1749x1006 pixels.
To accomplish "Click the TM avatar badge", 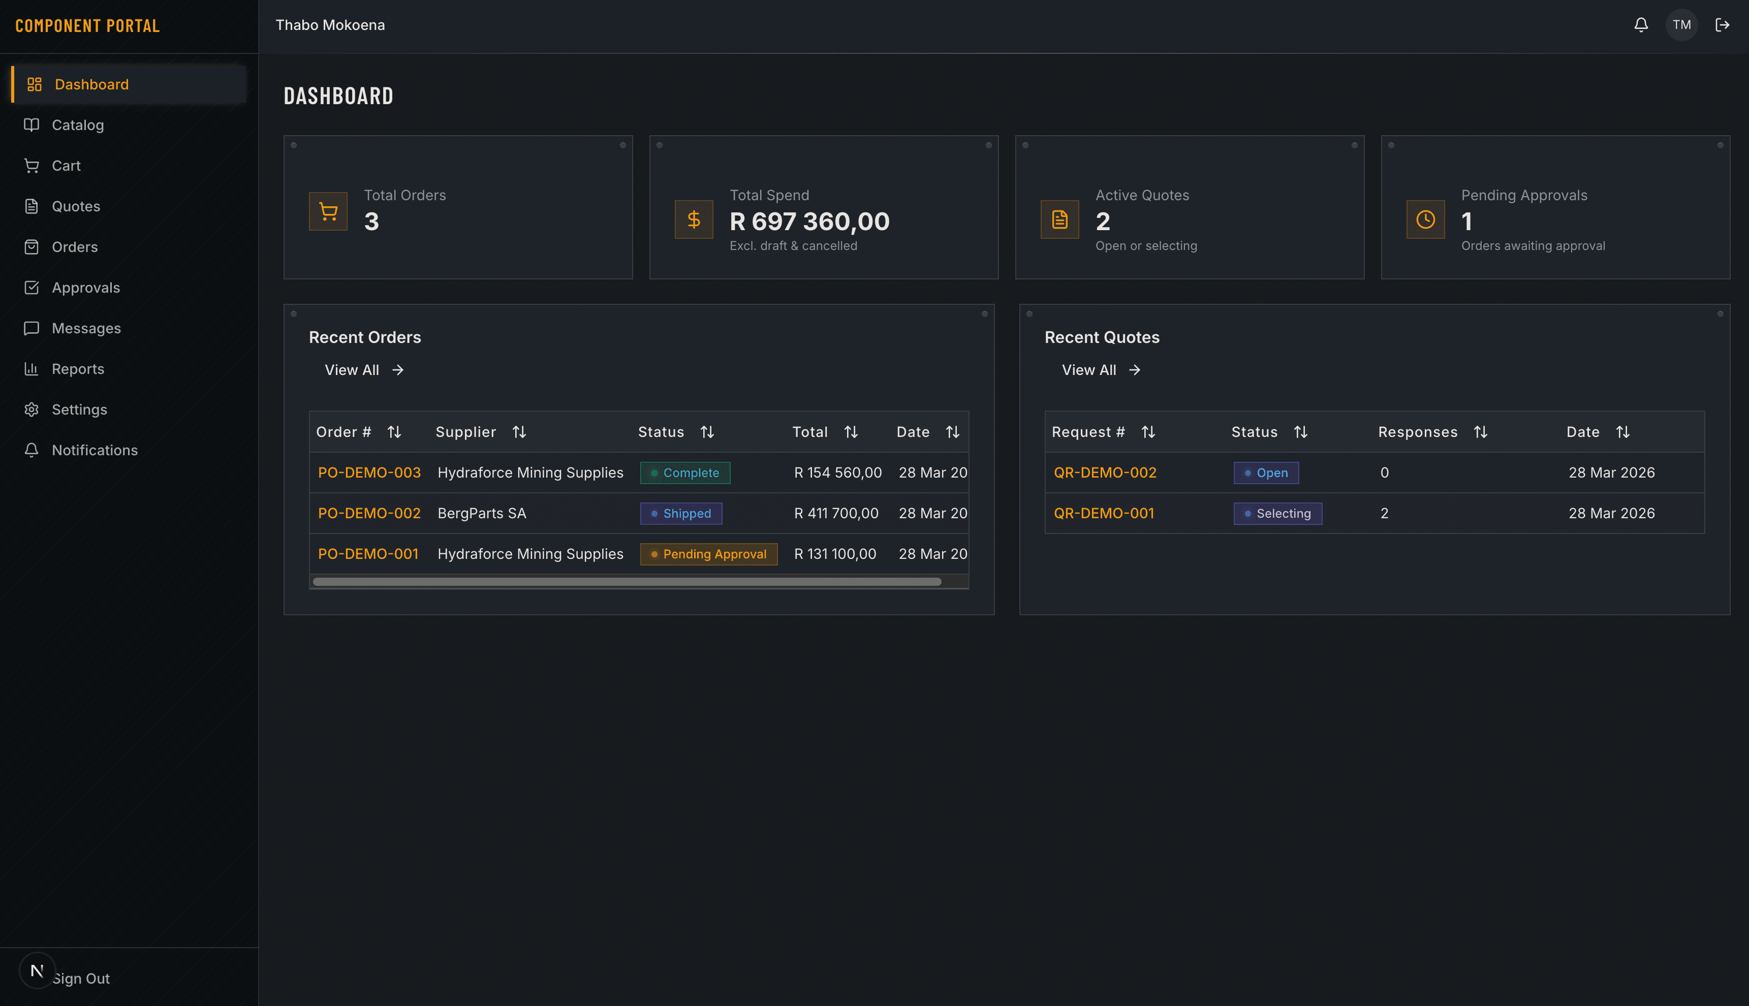I will pyautogui.click(x=1682, y=25).
